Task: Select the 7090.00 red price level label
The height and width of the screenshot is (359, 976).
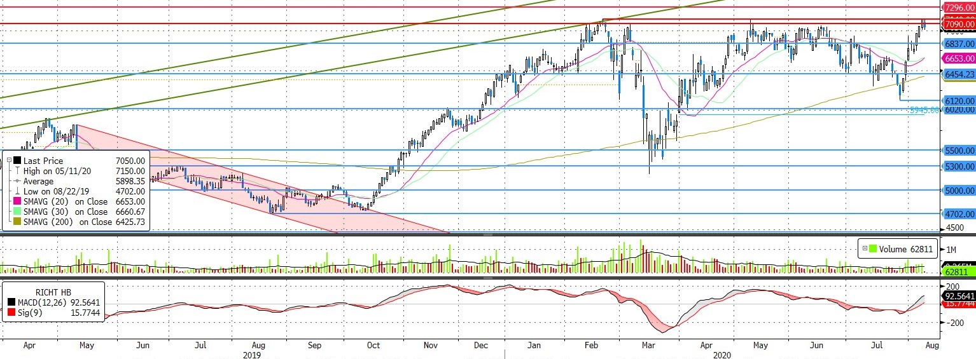Action: pyautogui.click(x=959, y=24)
